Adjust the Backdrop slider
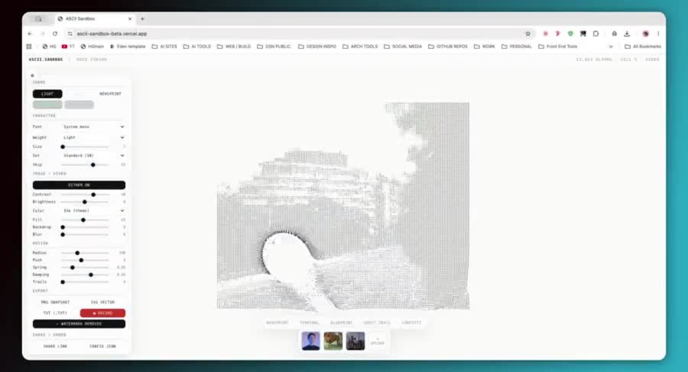688x372 pixels. coord(85,227)
